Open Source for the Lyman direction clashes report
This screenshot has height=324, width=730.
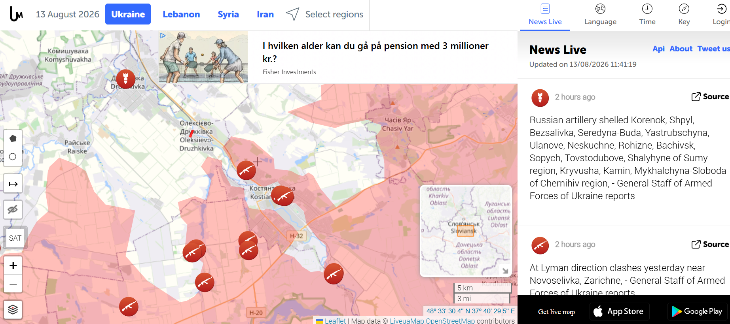click(x=710, y=245)
